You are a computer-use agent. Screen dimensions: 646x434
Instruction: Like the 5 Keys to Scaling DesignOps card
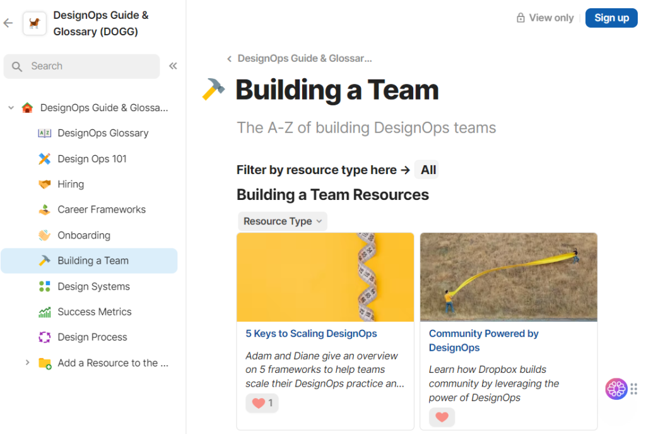click(x=262, y=403)
